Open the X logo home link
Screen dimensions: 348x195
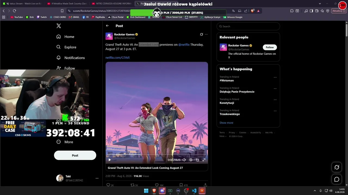coord(58,26)
